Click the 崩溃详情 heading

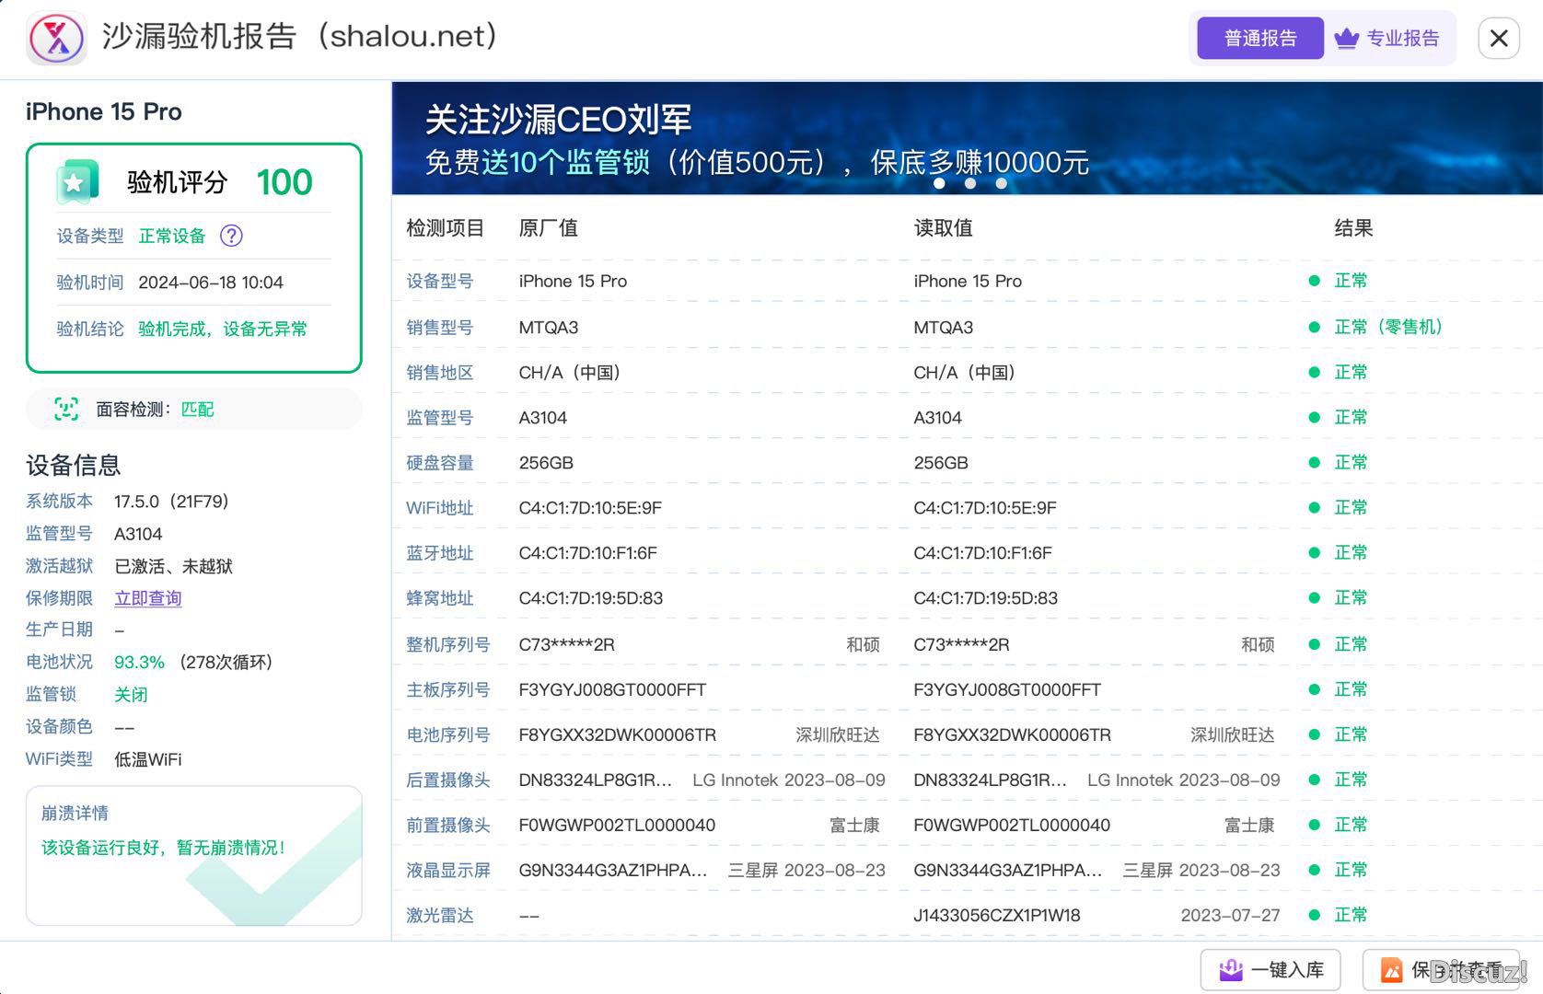75,814
